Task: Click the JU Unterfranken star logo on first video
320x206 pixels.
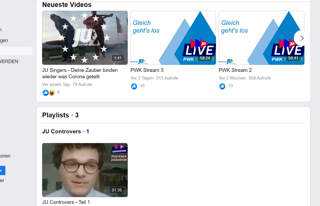Action: [x=84, y=38]
